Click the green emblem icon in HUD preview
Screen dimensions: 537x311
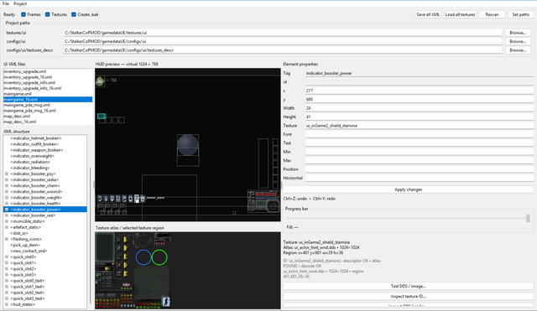[100, 81]
